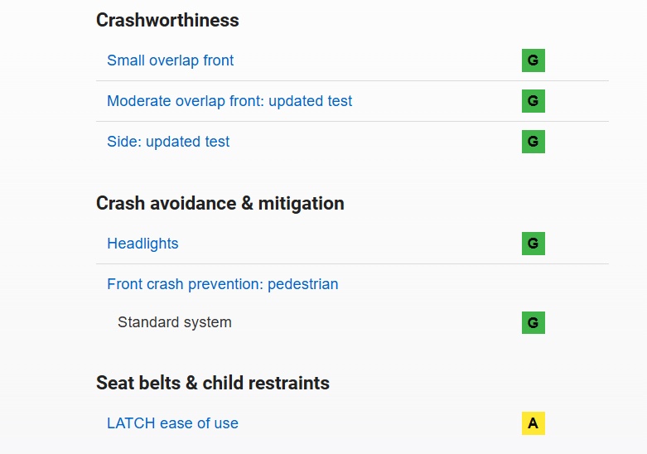
Task: Click the G rating badge for Standard system
Action: 534,322
